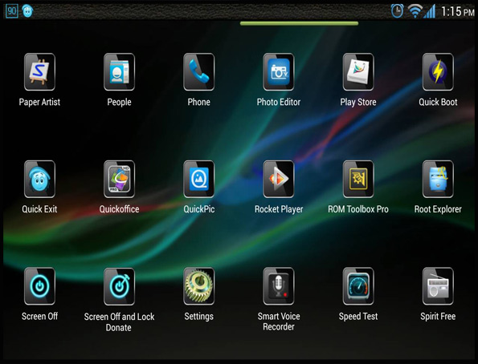The width and height of the screenshot is (478, 364).
Task: Click the "Root Explorer" label
Action: [x=438, y=209]
